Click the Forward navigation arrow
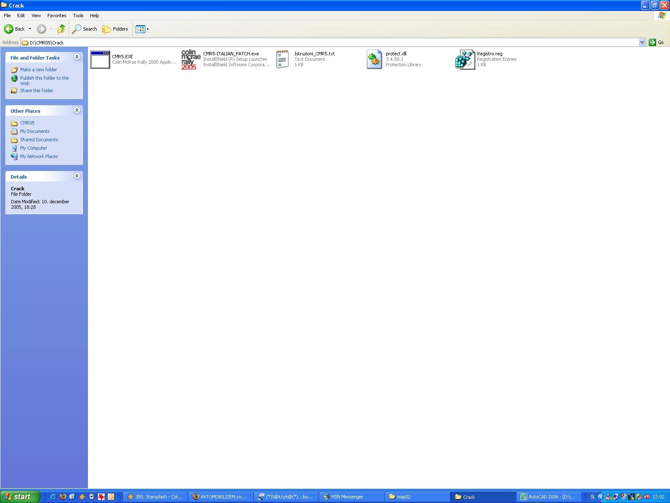Viewport: 670px width, 503px height. coord(41,29)
